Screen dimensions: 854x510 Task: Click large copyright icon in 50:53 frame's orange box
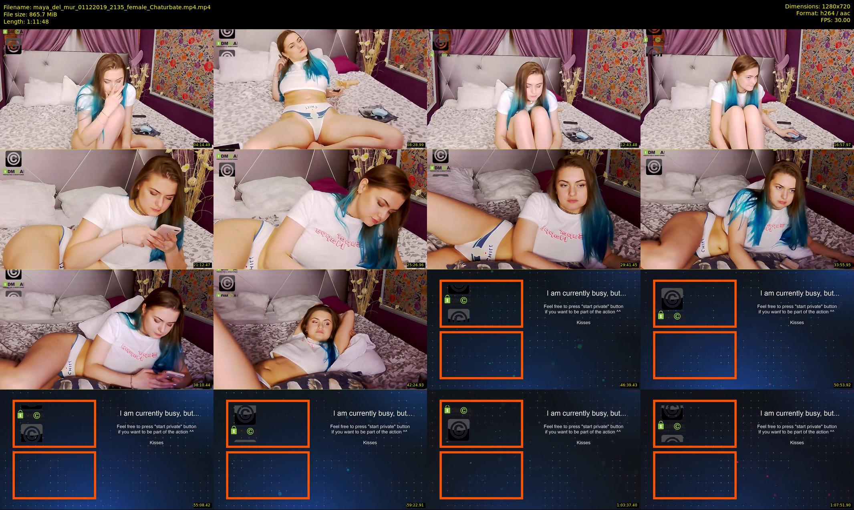(x=672, y=298)
